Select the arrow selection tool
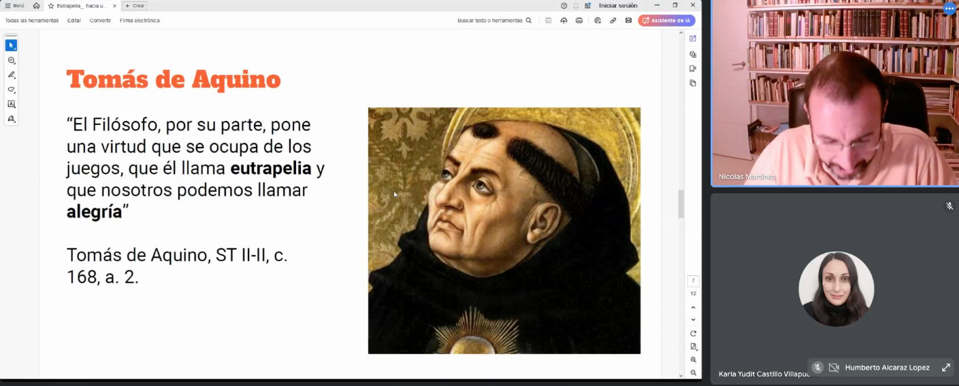The image size is (959, 386). point(11,46)
